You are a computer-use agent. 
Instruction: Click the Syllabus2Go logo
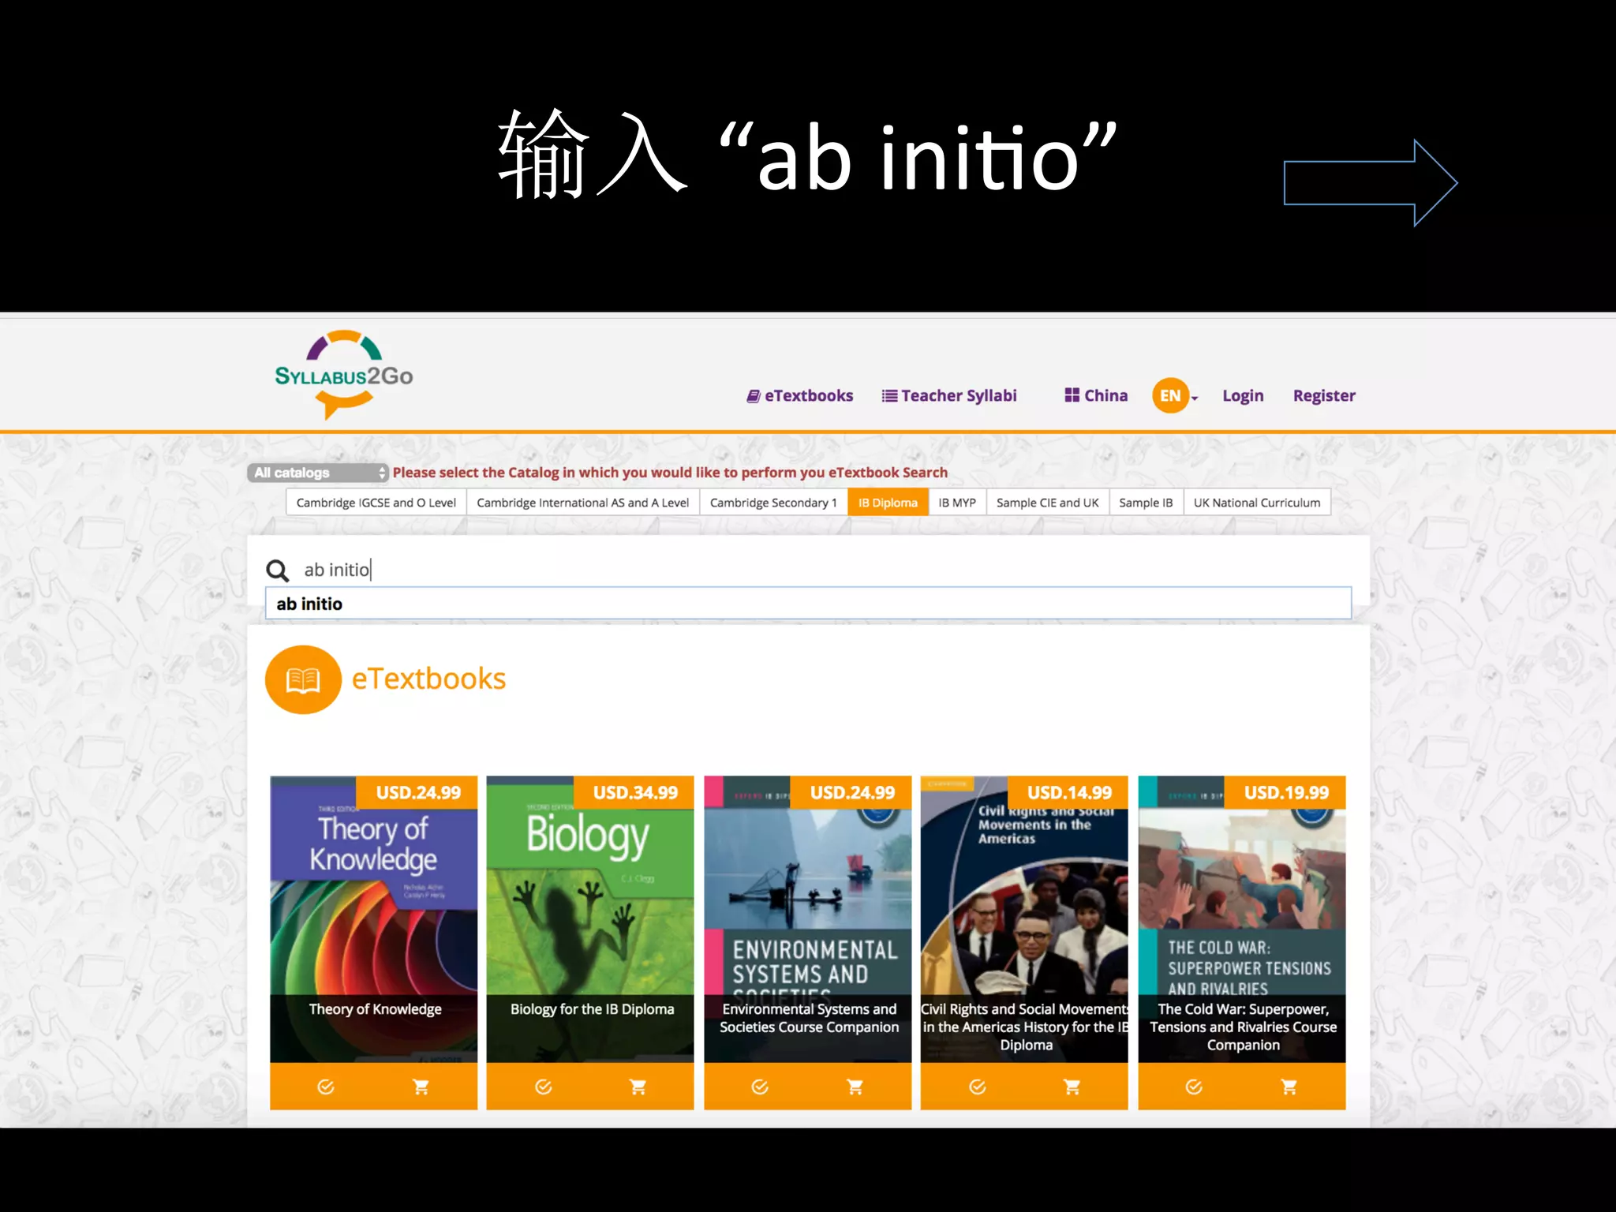tap(344, 374)
